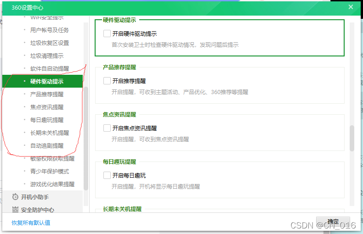Image resolution: width=363 pixels, height=234 pixels.
Task: Go to 垃圾清理提示 settings
Action: coord(47,56)
